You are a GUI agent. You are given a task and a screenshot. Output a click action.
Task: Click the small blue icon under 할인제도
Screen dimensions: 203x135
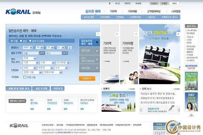(32, 109)
